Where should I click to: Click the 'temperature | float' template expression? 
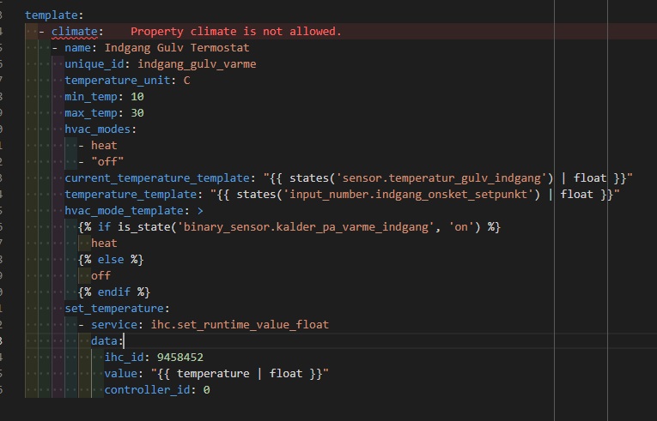click(240, 374)
